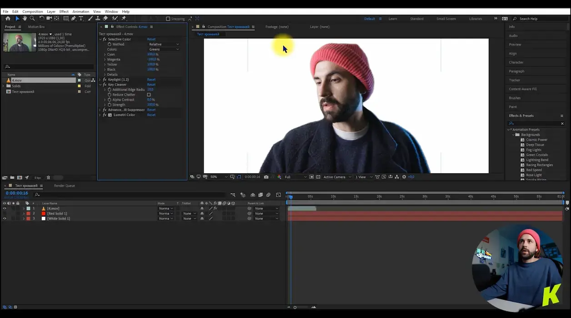This screenshot has width=571, height=318.
Task: Select the Pen tool
Action: pos(74,19)
